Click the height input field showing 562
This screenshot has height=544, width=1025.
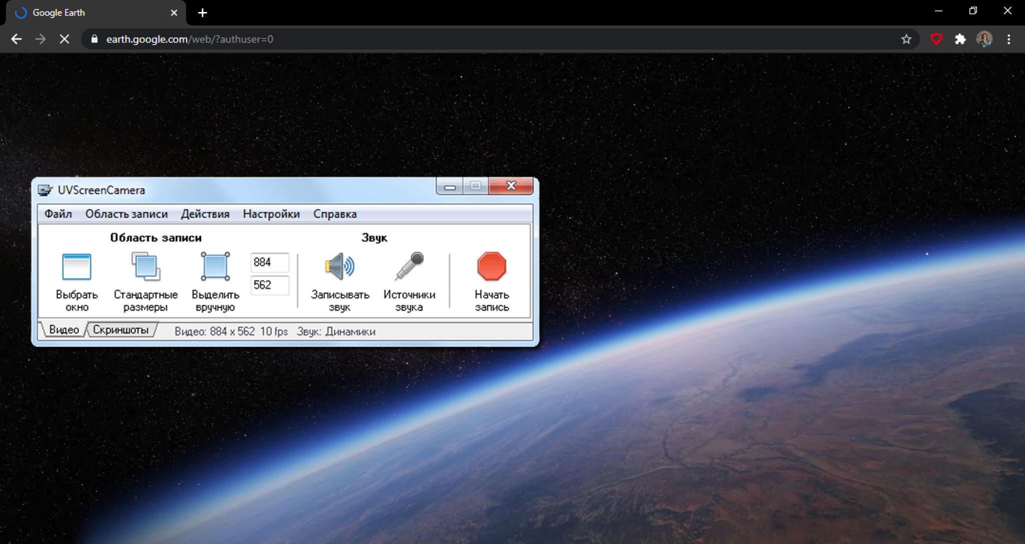pos(268,283)
